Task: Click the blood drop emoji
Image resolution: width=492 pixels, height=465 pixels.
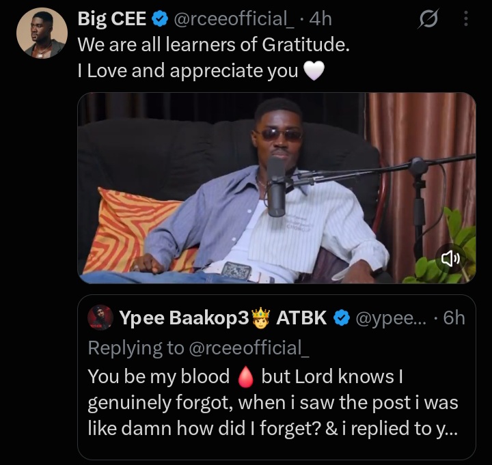Action: click(245, 377)
